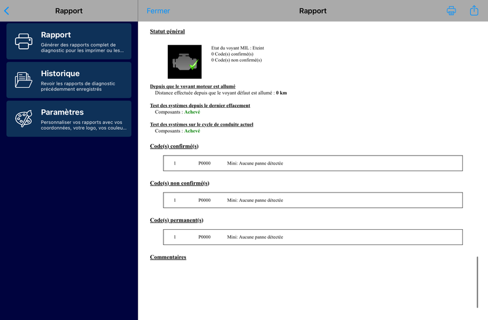Screen dimensions: 488x320
Task: Click the Code(s) permanent(s) heading
Action: tap(177, 220)
